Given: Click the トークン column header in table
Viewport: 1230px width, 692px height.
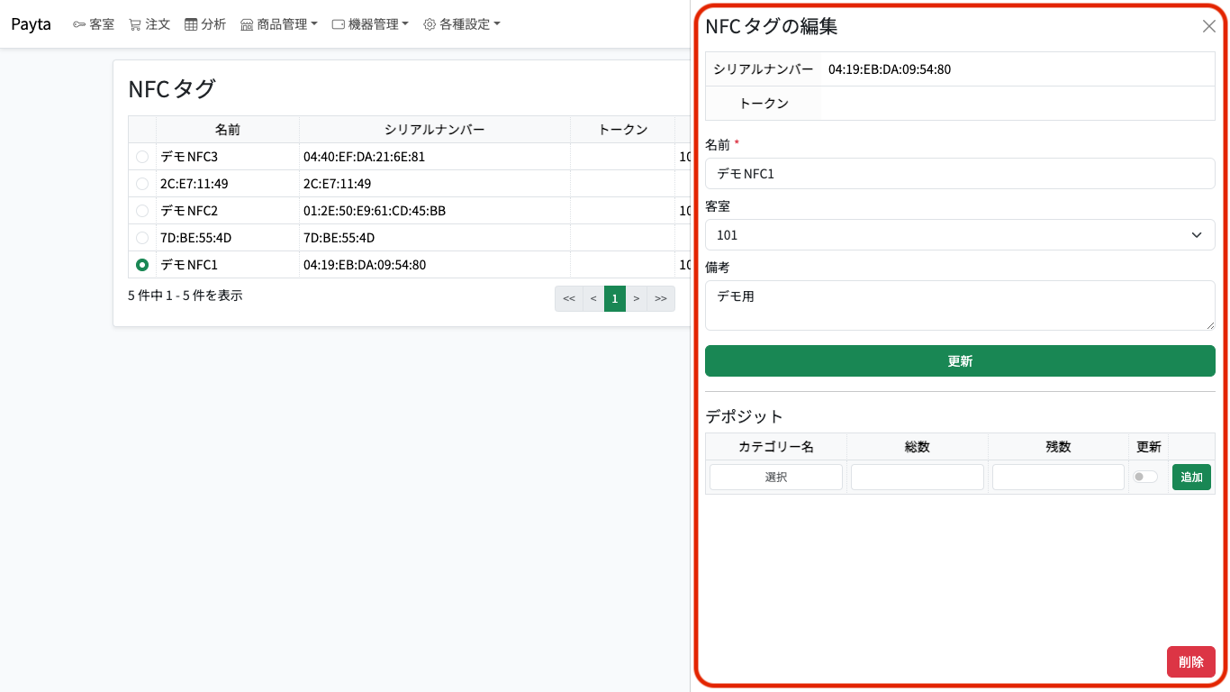Looking at the screenshot, I should [623, 130].
